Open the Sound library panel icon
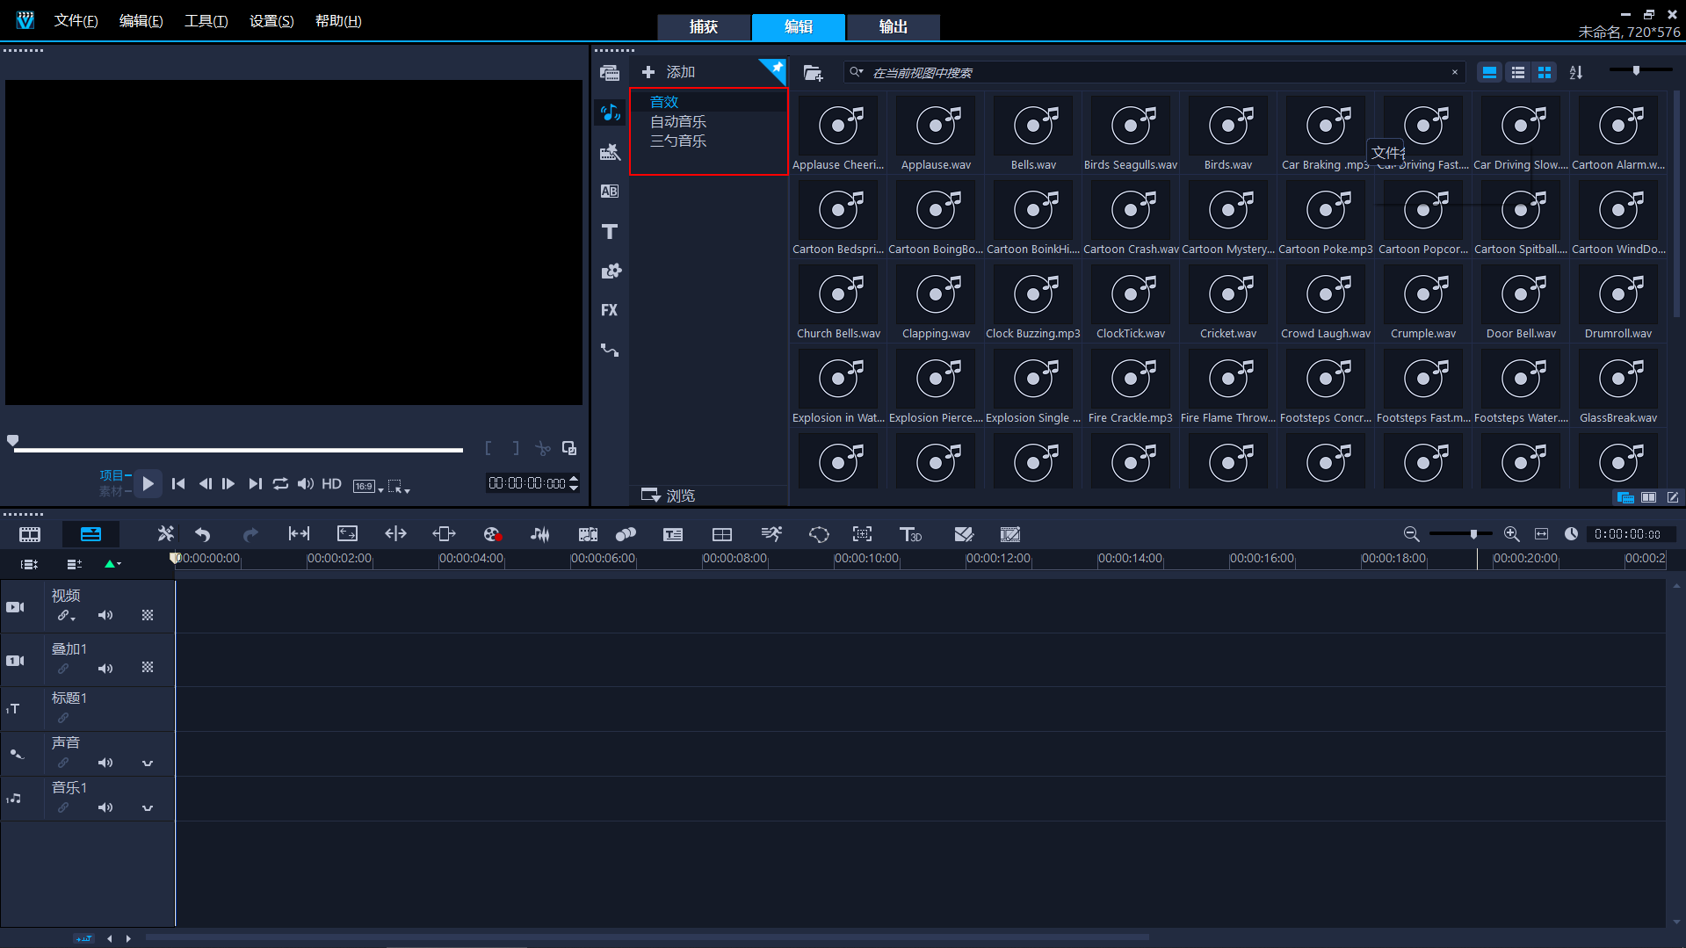 point(610,112)
